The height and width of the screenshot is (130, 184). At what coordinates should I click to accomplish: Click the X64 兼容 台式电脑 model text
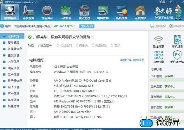click(x=66, y=67)
